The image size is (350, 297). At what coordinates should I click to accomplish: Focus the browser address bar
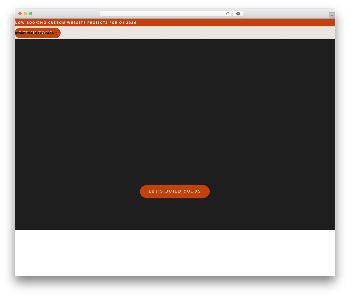[165, 14]
